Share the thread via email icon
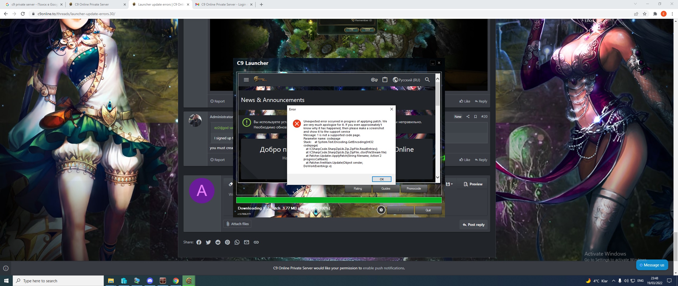The image size is (678, 286). coord(247,242)
